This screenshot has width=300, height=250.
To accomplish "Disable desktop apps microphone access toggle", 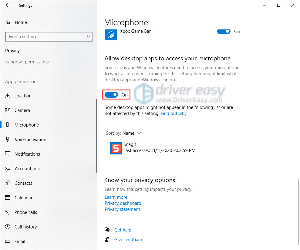I will 111,95.
